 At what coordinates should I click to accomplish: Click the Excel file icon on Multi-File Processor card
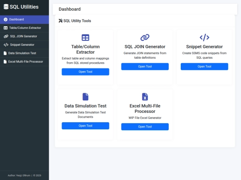(145, 96)
